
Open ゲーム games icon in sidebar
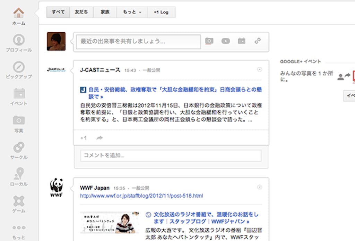19,201
